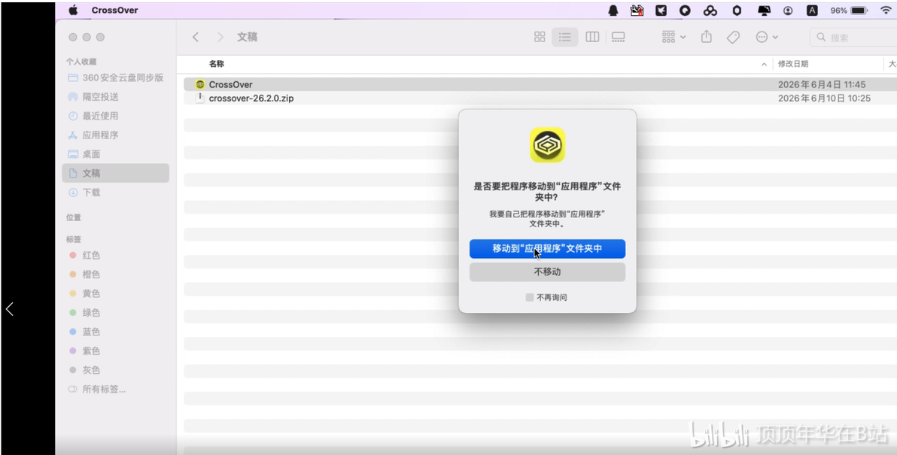Click 移动到"应用程序"文件夹中 button

(x=548, y=249)
